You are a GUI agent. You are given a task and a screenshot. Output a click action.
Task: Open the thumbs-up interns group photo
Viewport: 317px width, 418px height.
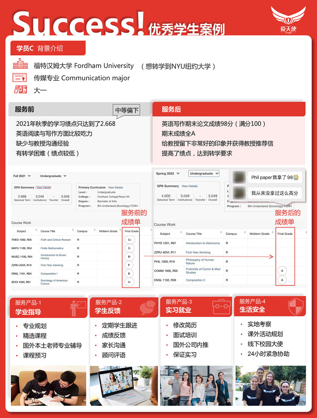click(196, 386)
